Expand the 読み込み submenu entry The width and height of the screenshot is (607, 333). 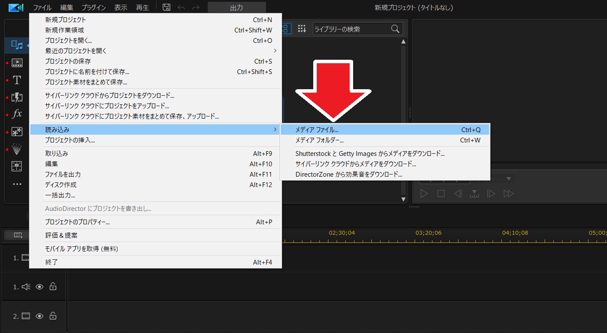(x=156, y=129)
